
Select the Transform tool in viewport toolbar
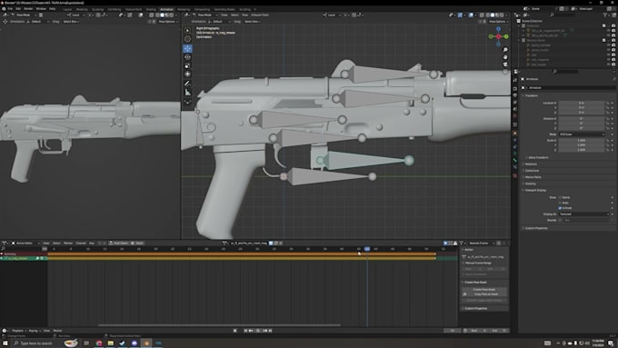tap(187, 75)
